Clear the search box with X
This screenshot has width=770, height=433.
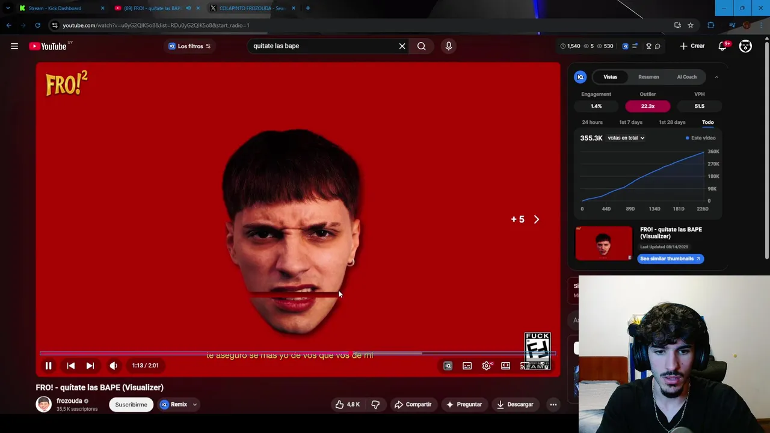tap(402, 46)
